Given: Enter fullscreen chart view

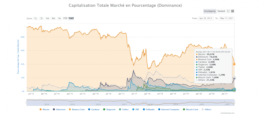Looking at the screenshot, I should 228,11.
